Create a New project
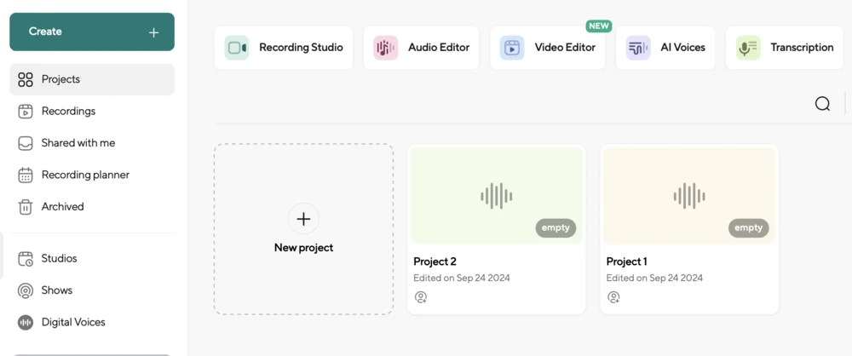 point(303,228)
